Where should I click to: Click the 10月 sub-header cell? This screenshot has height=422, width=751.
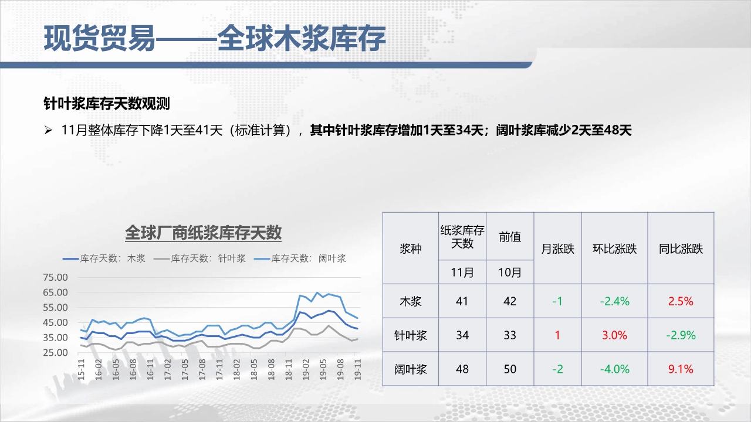[510, 272]
